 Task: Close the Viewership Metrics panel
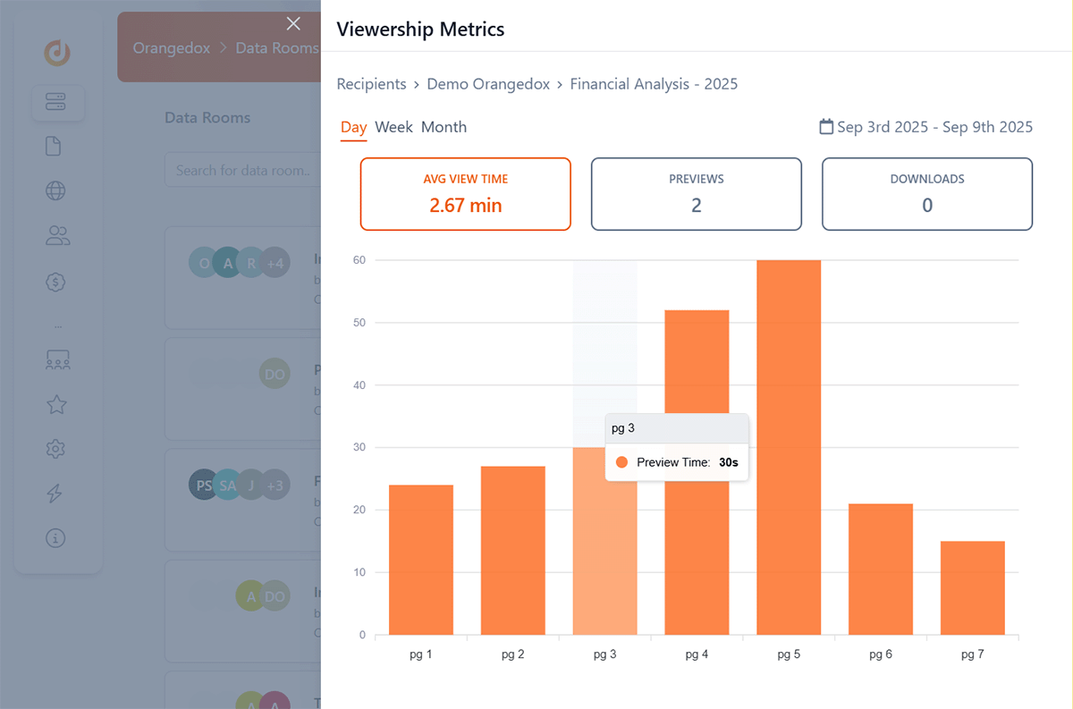point(293,24)
